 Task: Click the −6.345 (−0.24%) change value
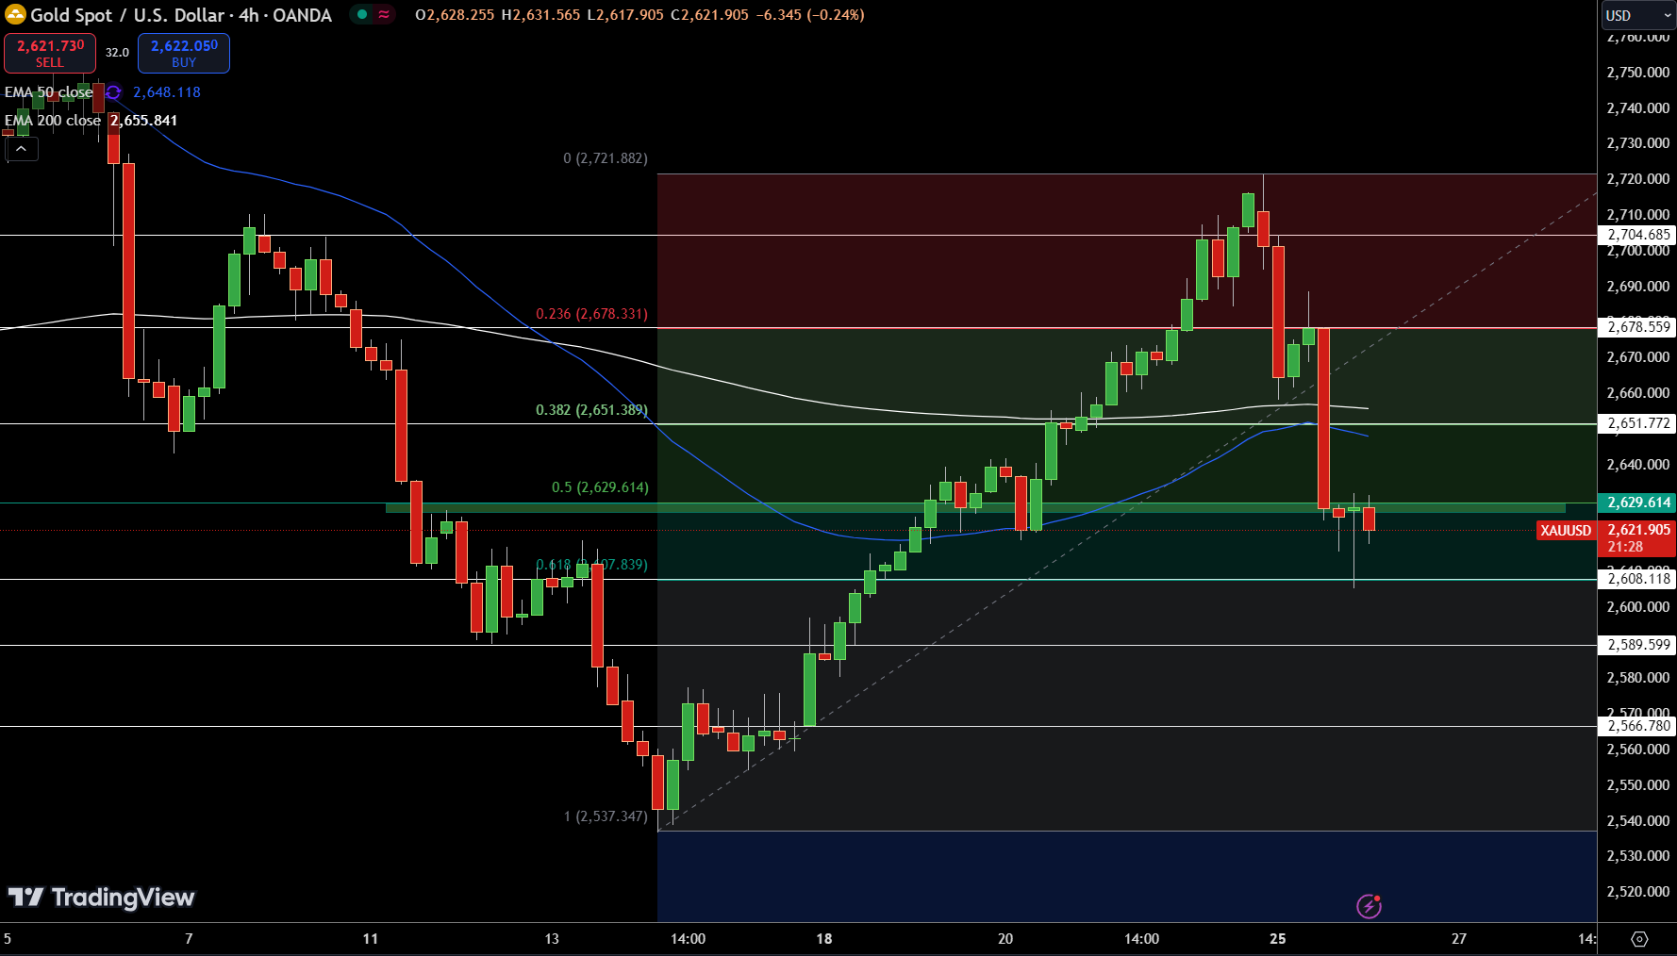810,15
